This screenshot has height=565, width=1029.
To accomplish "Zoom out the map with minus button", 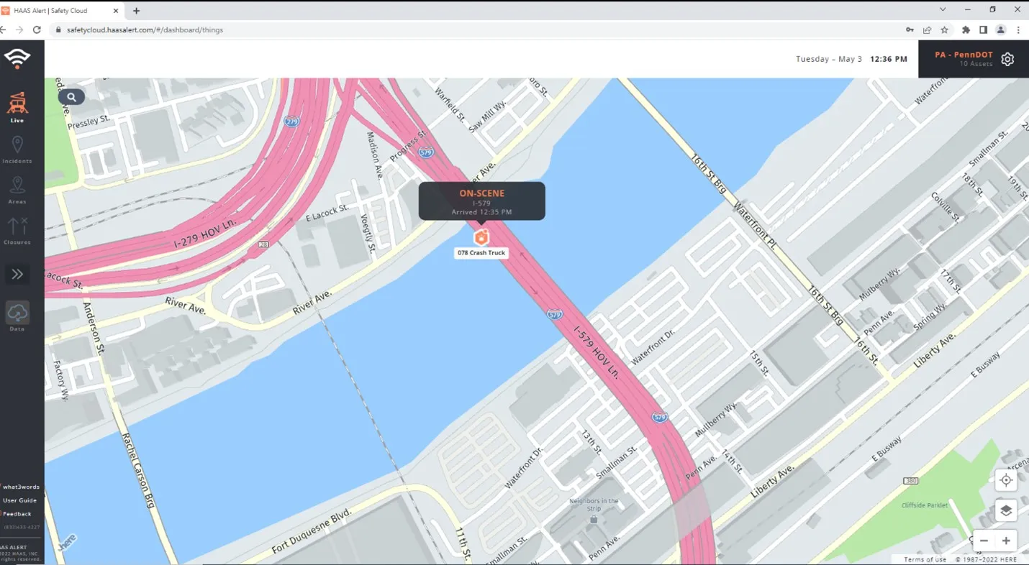I will 984,541.
